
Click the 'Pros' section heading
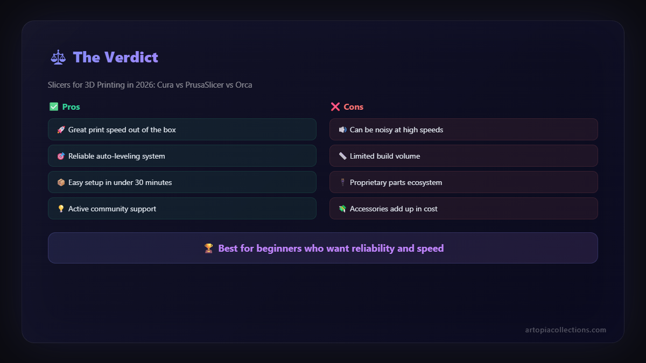click(x=71, y=106)
